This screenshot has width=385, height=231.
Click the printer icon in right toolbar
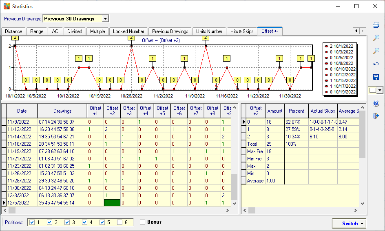(x=376, y=25)
